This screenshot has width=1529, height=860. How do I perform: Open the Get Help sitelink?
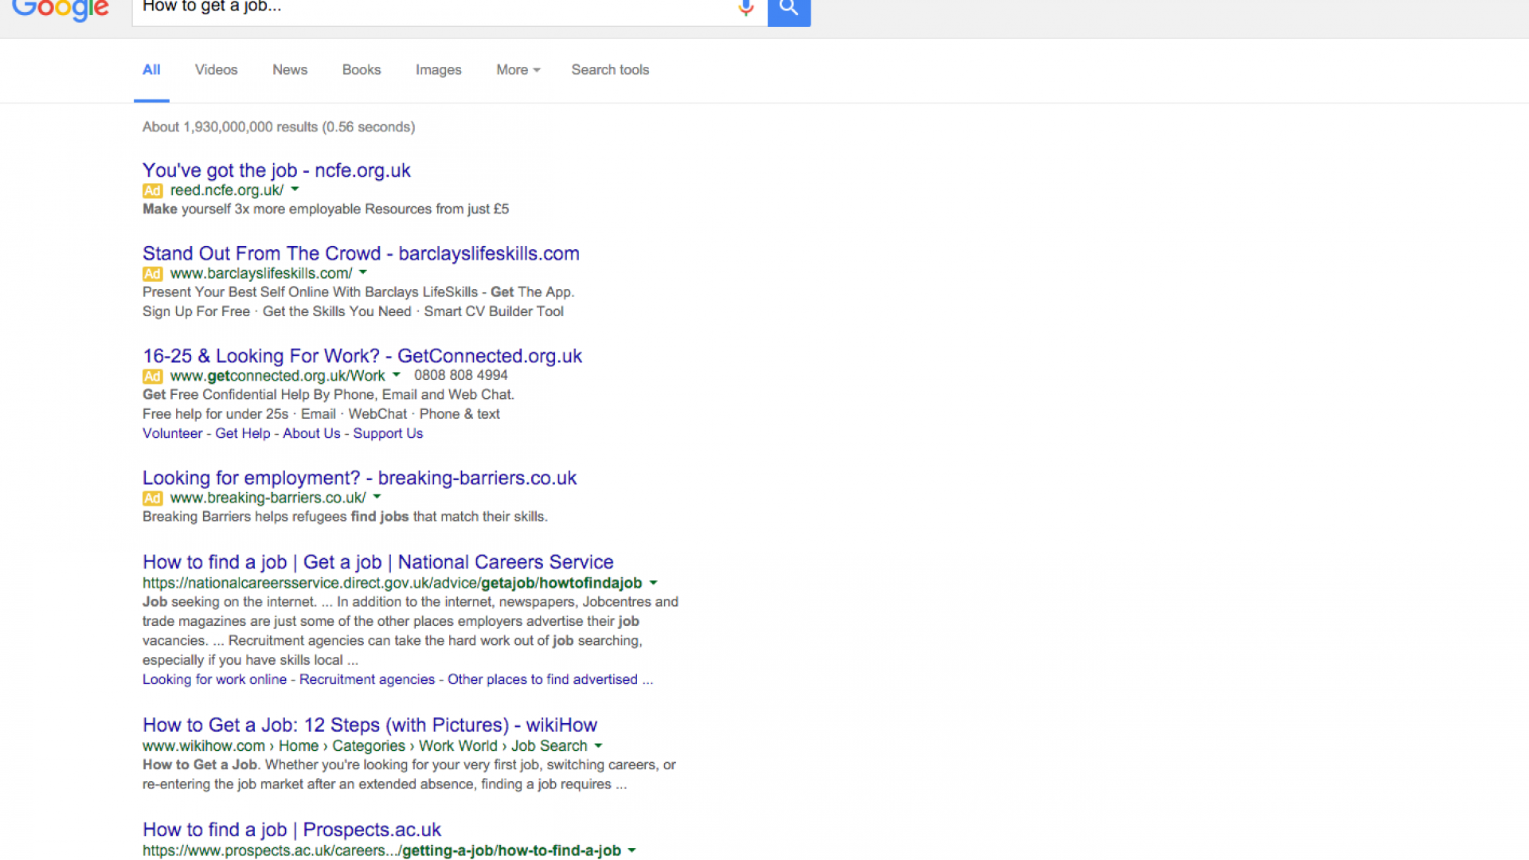(x=243, y=433)
